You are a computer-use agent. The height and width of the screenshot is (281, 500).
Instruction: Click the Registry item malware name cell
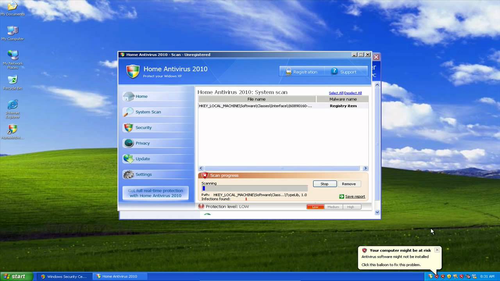(343, 106)
